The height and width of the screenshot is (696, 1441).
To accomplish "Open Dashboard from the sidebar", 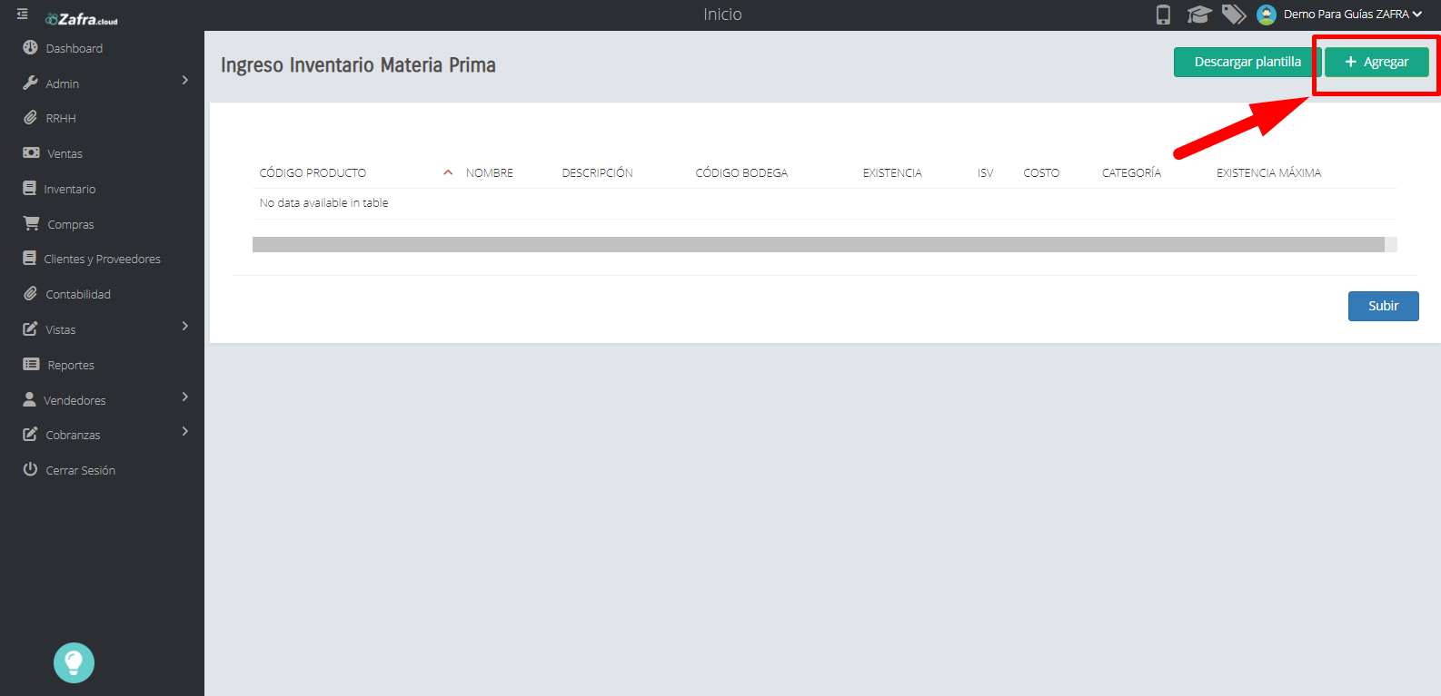I will click(75, 49).
